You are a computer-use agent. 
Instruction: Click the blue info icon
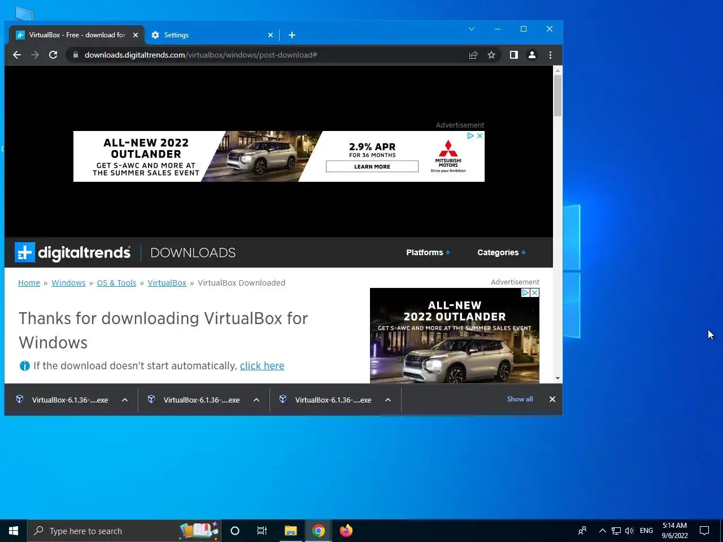[x=25, y=366]
